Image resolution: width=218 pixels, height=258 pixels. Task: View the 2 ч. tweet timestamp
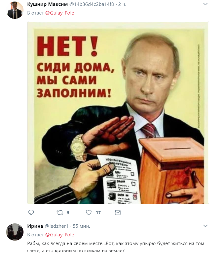(x=122, y=4)
